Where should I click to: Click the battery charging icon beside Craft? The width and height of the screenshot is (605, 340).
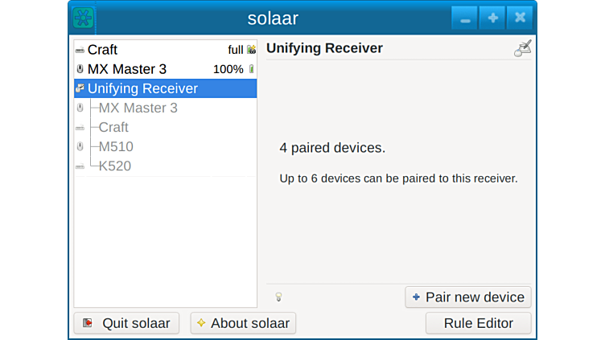251,50
